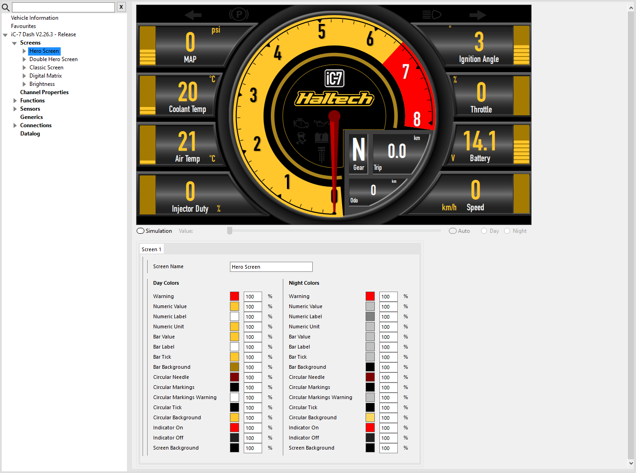
Task: Click the vertical scrollbar down arrow
Action: (631, 463)
